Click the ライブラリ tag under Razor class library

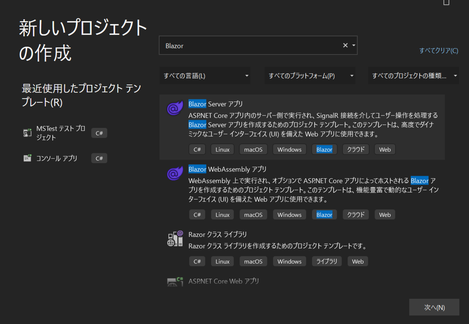(327, 262)
